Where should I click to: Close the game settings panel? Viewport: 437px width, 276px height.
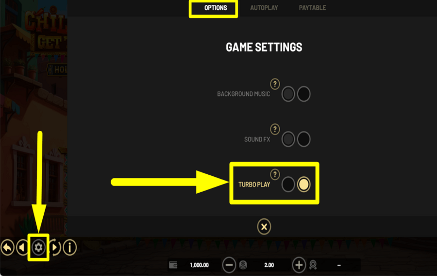(264, 227)
